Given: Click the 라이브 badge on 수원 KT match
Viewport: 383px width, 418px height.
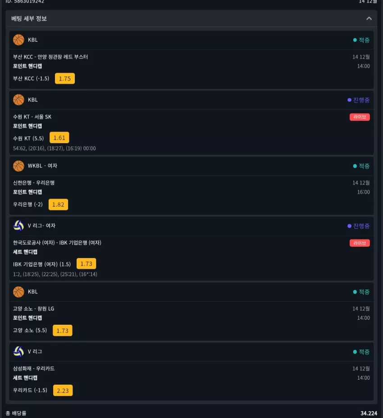Looking at the screenshot, I should (x=360, y=117).
